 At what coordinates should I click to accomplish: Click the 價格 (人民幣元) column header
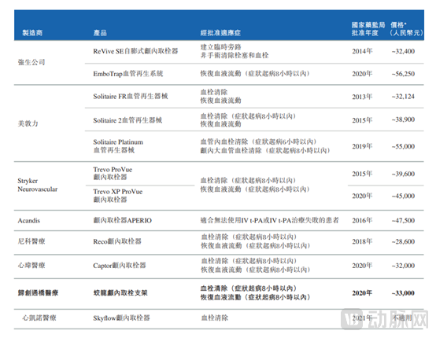coord(406,29)
